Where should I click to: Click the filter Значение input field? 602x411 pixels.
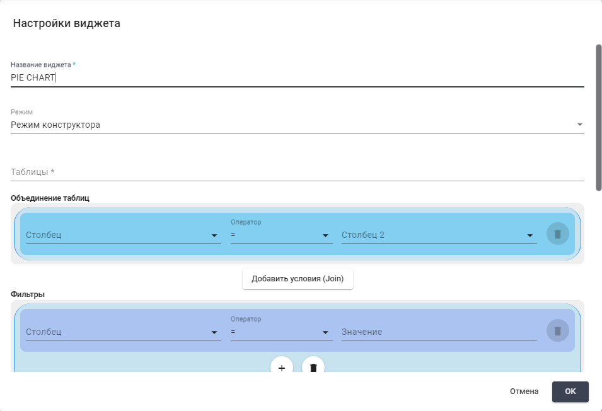[439, 332]
